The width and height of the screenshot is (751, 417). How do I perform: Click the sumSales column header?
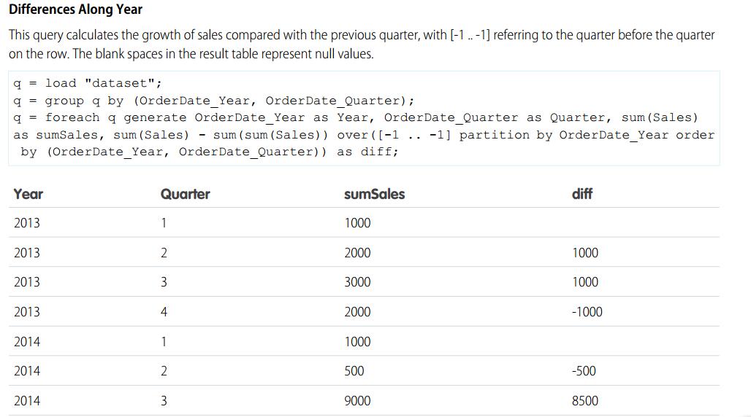(x=373, y=194)
